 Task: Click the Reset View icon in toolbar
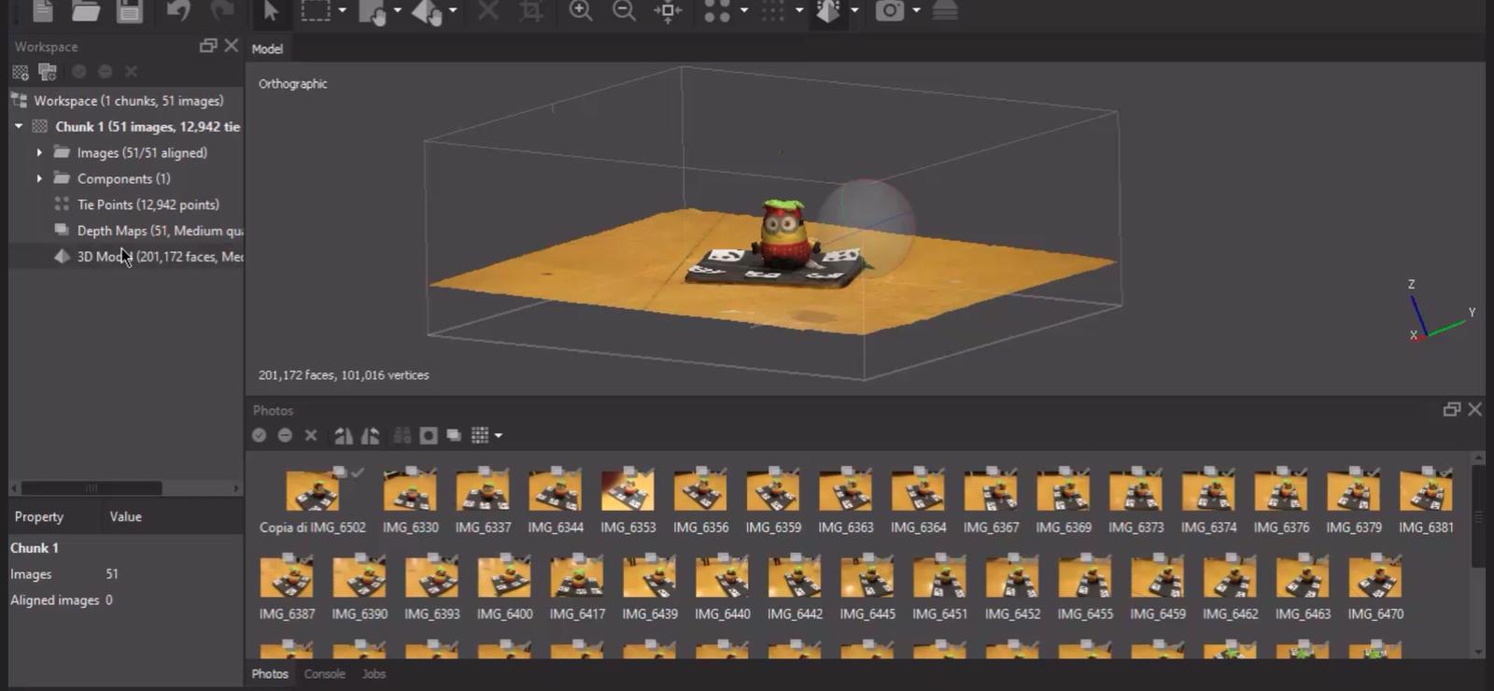(x=668, y=11)
